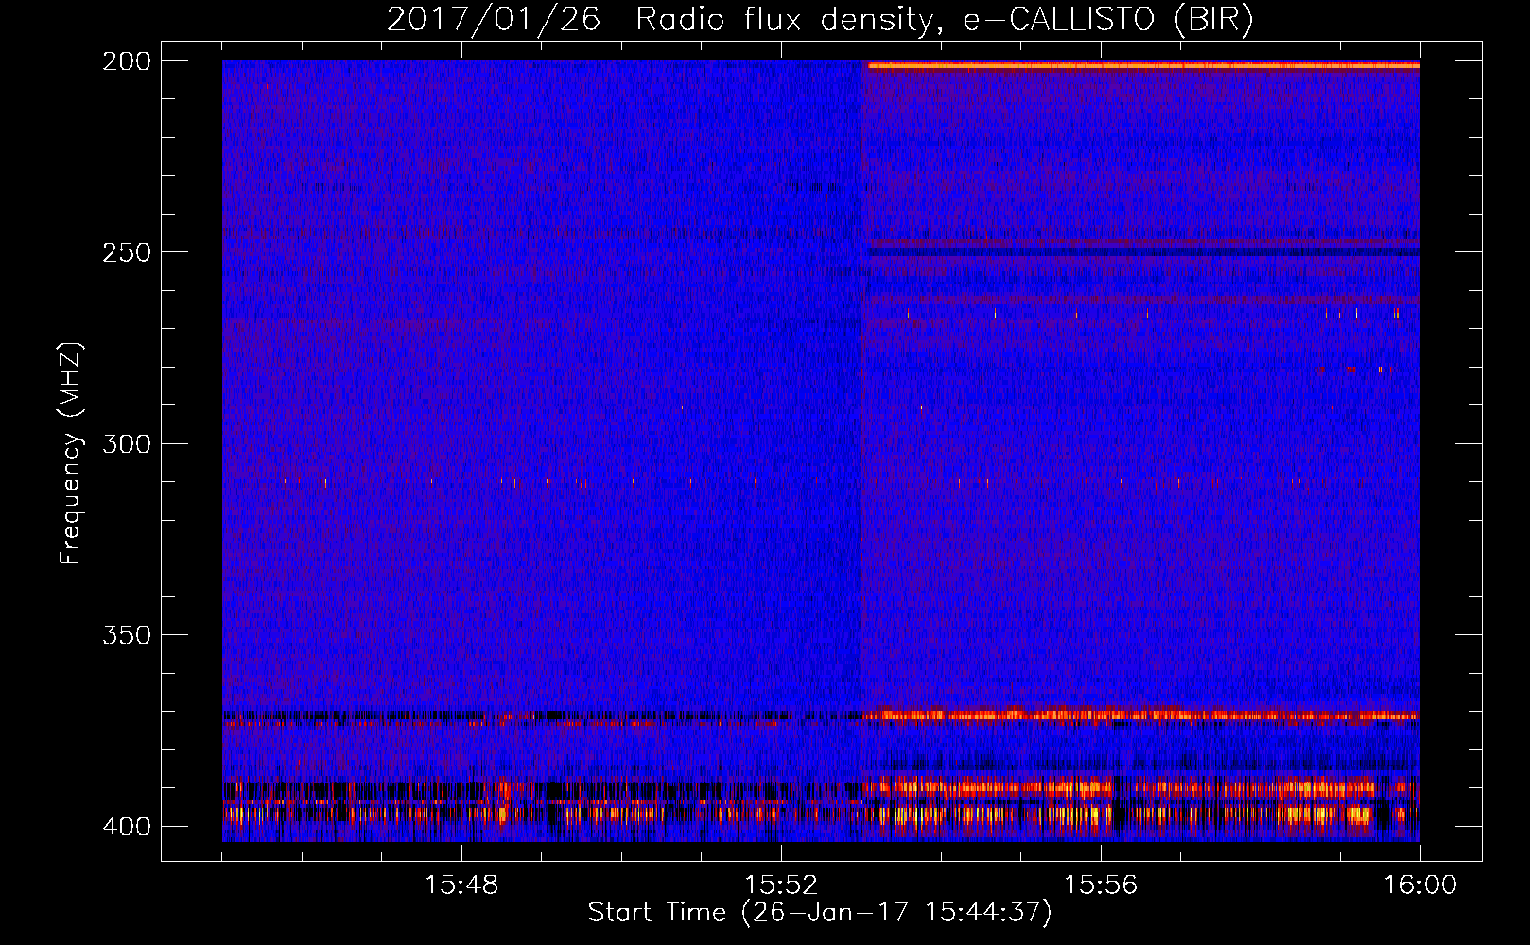The height and width of the screenshot is (945, 1530).
Task: Click the 300 frequency tick label
Action: pos(127,443)
